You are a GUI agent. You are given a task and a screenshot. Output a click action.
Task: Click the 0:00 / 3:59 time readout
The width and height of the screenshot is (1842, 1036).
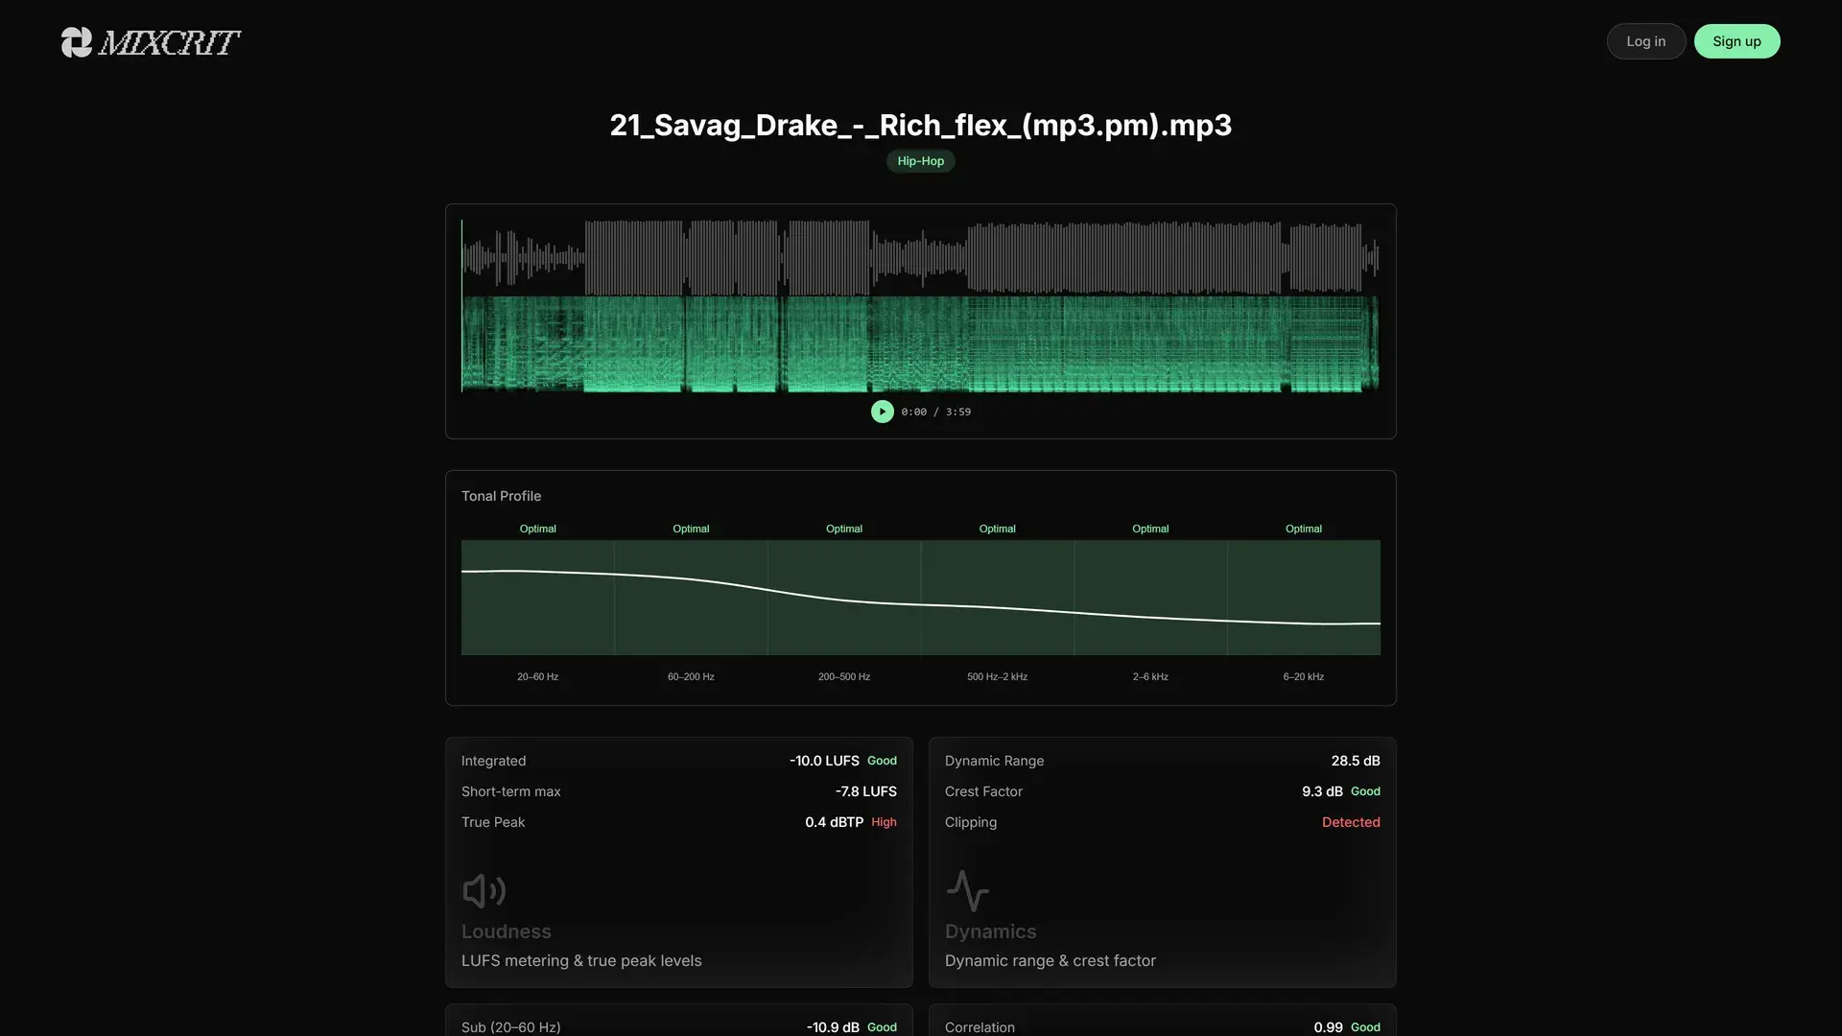point(935,412)
